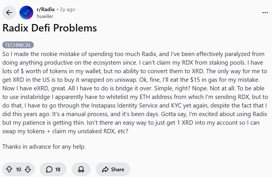Screen dimensions: 272x177
Task: Give an award using the award icon
Action: coord(81,170)
